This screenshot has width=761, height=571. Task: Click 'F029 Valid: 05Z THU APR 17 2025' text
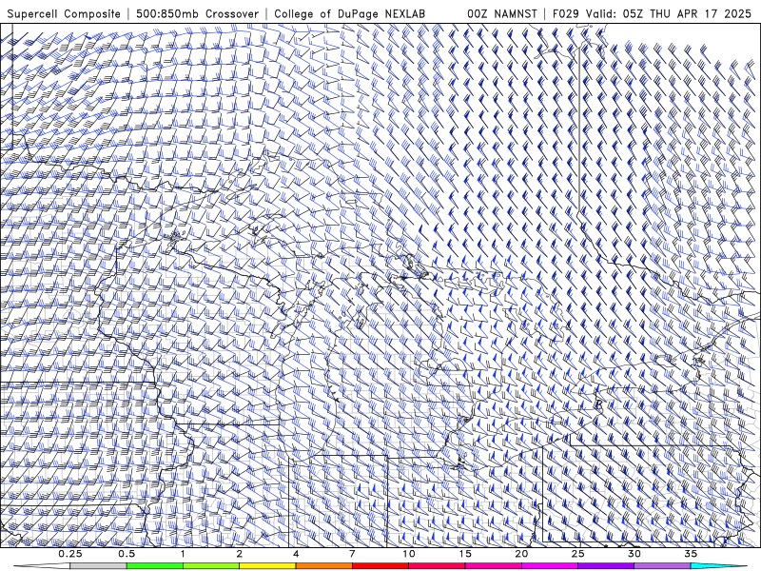pyautogui.click(x=652, y=14)
